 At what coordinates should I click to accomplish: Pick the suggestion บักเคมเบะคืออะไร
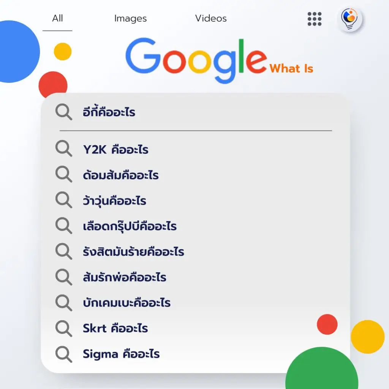coord(127,303)
